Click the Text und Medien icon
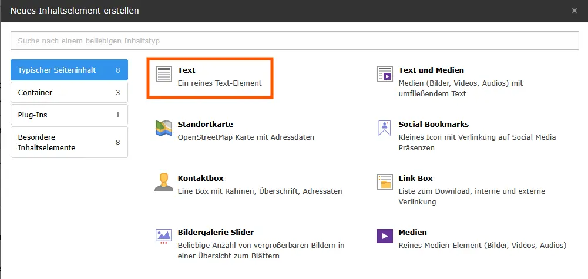Image resolution: width=588 pixels, height=279 pixels. click(x=385, y=74)
